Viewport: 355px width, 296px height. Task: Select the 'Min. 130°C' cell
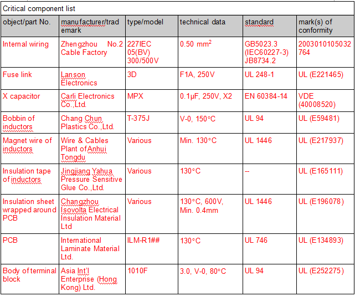210,149
